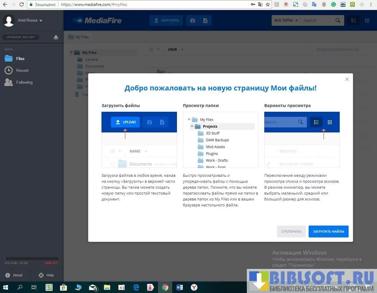The height and width of the screenshot is (293, 377).
Task: Click the new document icon in toolbar
Action: coord(205,20)
